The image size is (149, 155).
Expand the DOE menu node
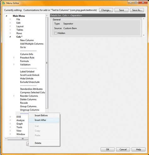(x=10, y=117)
